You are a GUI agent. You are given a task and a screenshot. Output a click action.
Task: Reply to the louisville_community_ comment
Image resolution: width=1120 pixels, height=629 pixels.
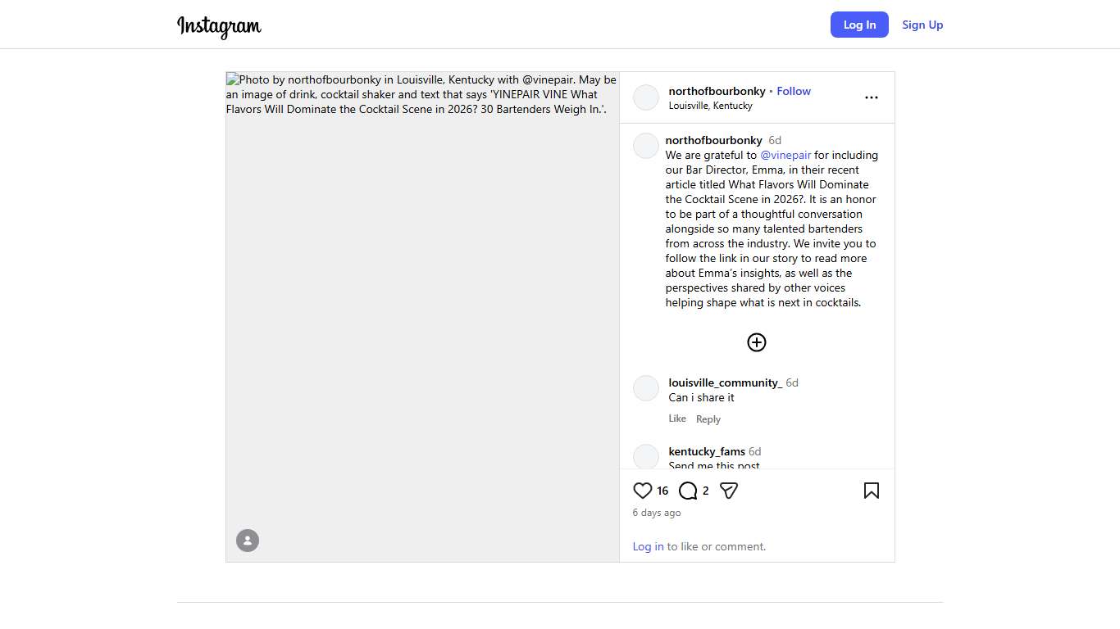(x=708, y=419)
